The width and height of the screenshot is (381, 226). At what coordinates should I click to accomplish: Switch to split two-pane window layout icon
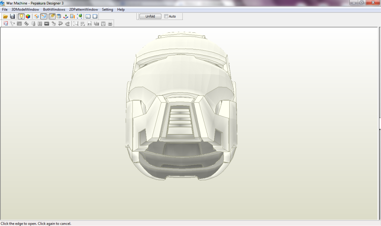[88, 16]
